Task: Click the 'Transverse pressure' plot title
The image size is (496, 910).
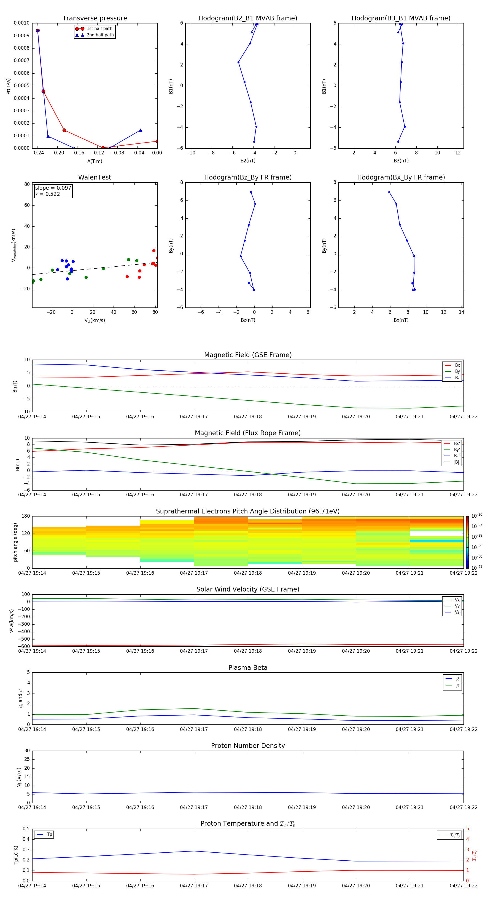Action: coord(95,18)
